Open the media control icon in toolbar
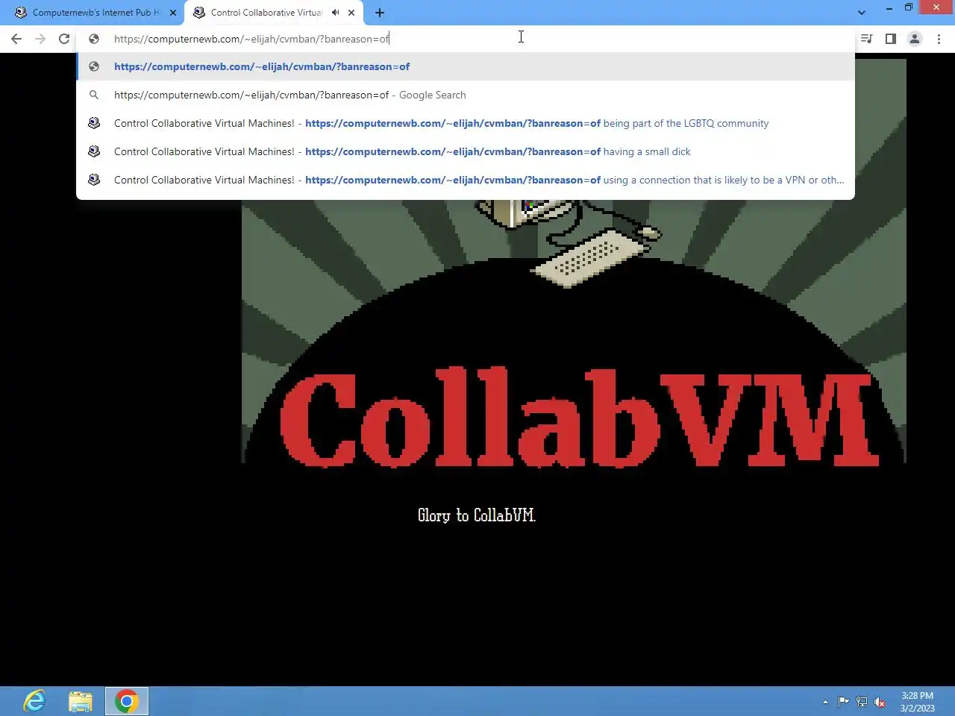Screen dimensions: 955x716 click(867, 39)
